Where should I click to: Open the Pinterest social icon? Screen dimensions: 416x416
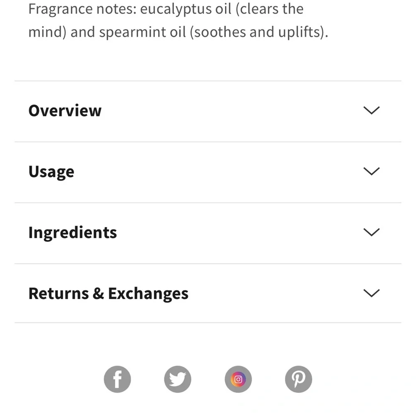coord(298,379)
